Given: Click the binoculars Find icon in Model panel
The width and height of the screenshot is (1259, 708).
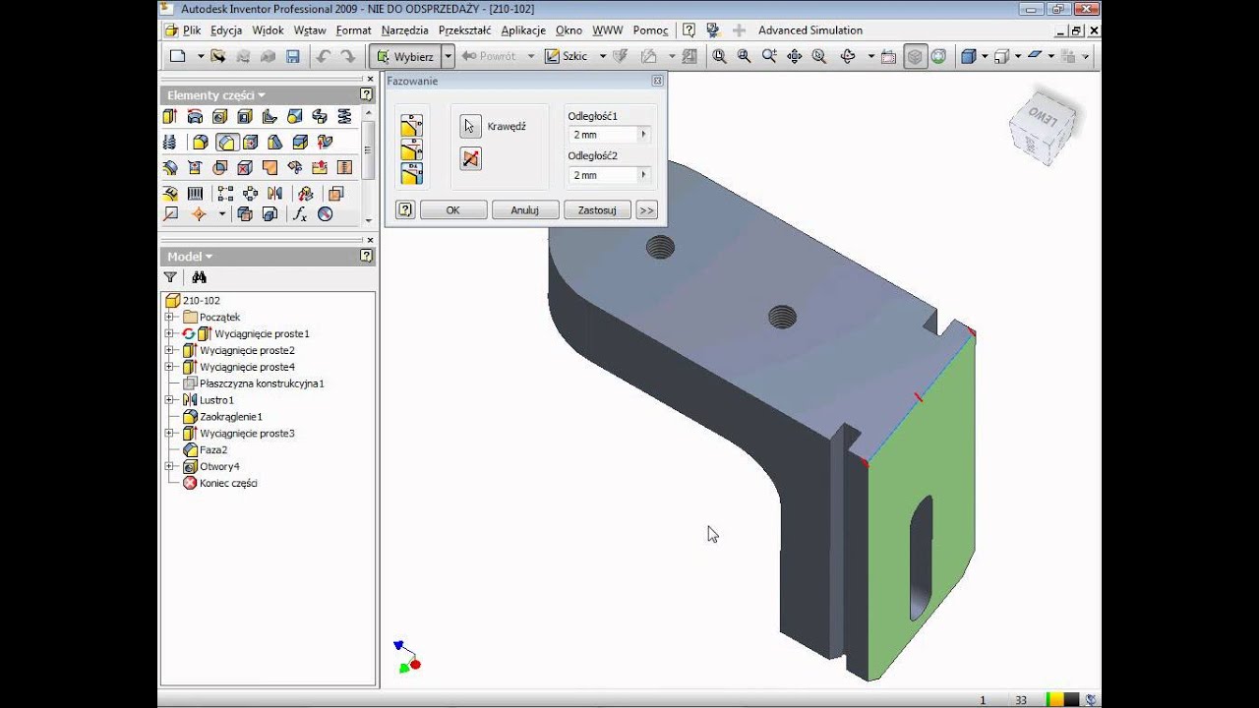Looking at the screenshot, I should click(200, 277).
